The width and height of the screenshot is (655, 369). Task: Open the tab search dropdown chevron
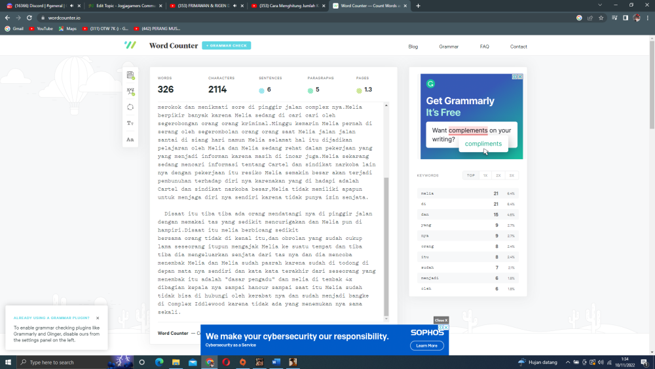tap(600, 5)
